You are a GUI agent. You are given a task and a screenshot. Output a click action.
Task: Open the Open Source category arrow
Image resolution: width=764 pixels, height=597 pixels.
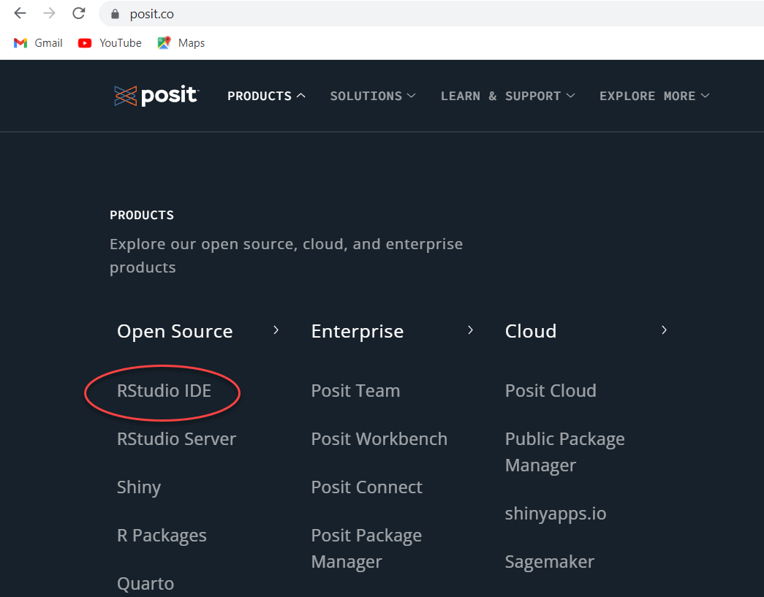tap(276, 330)
